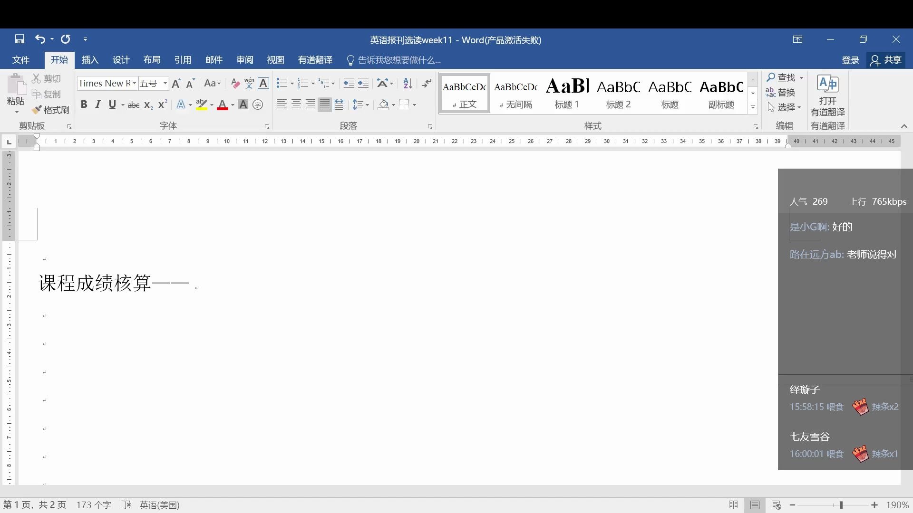Toggle strikethrough text
Image resolution: width=913 pixels, height=513 pixels.
(x=134, y=105)
